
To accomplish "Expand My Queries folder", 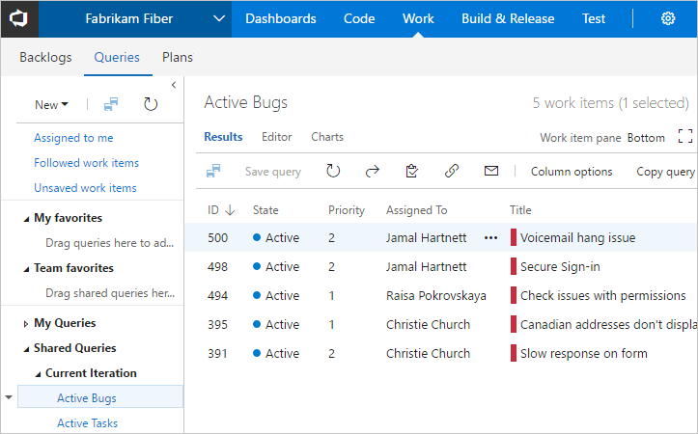I will [x=26, y=324].
